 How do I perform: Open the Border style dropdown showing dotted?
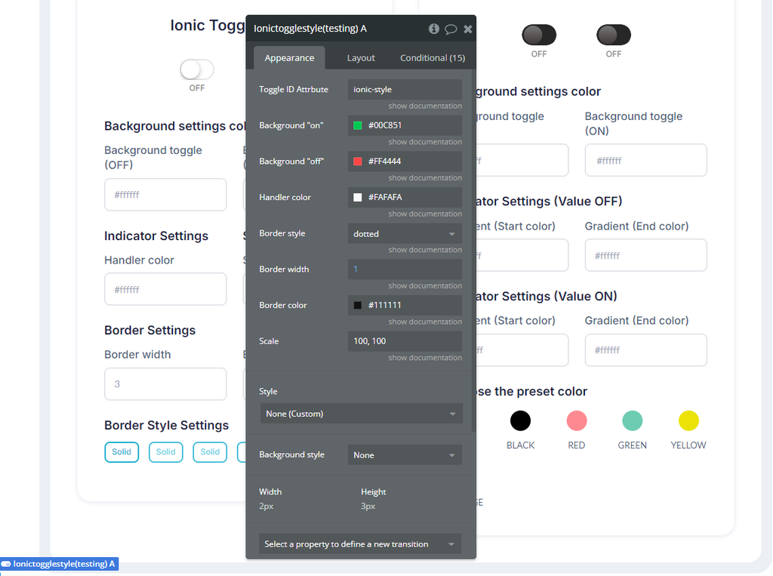405,233
